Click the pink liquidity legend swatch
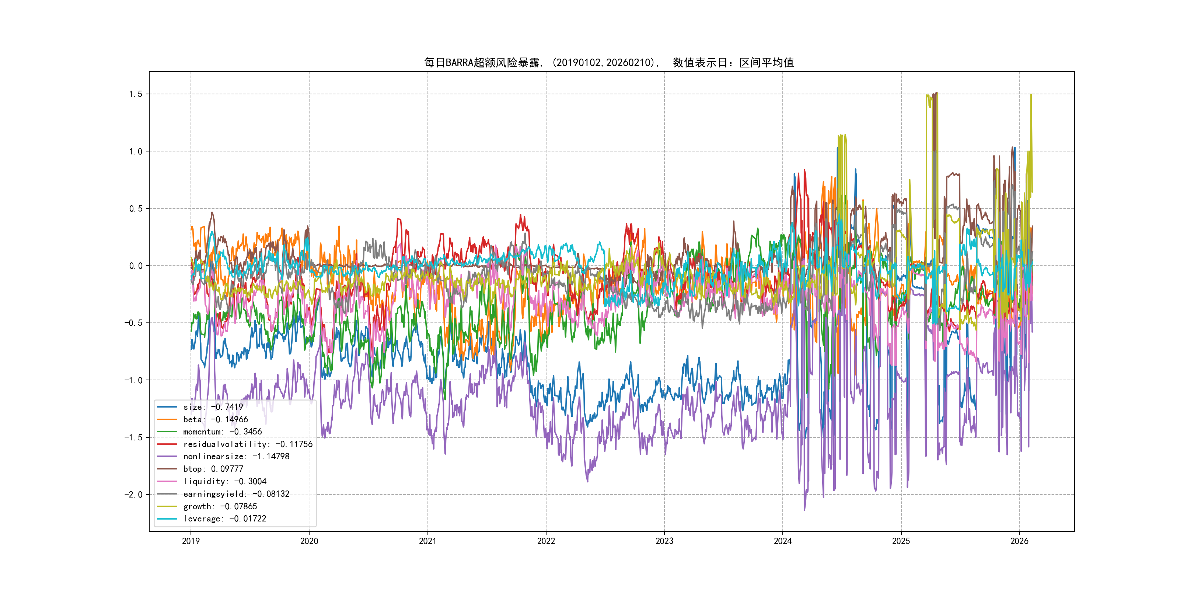The image size is (1194, 597). tap(167, 482)
